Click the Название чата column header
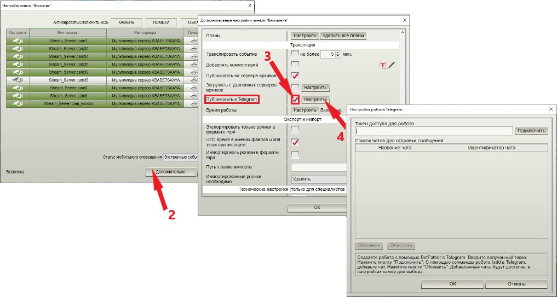Screen dimensions: 557x297 pyautogui.click(x=395, y=148)
